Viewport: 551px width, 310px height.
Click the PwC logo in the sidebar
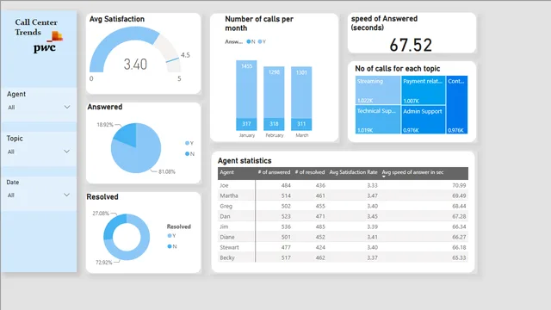(x=48, y=42)
